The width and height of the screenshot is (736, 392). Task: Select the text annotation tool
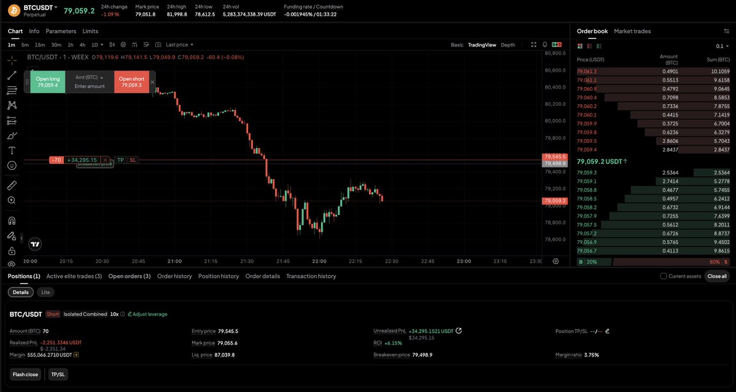[x=12, y=150]
